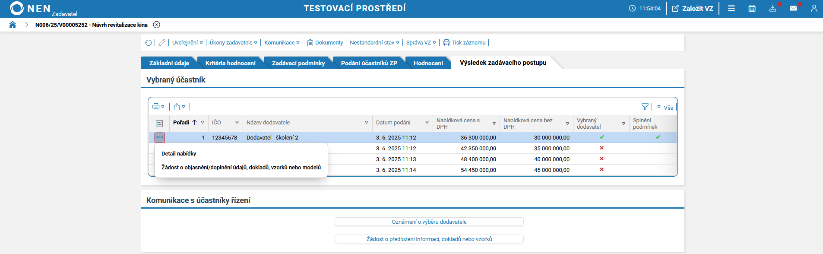
Task: Open the table export icon dropdown
Action: [180, 107]
